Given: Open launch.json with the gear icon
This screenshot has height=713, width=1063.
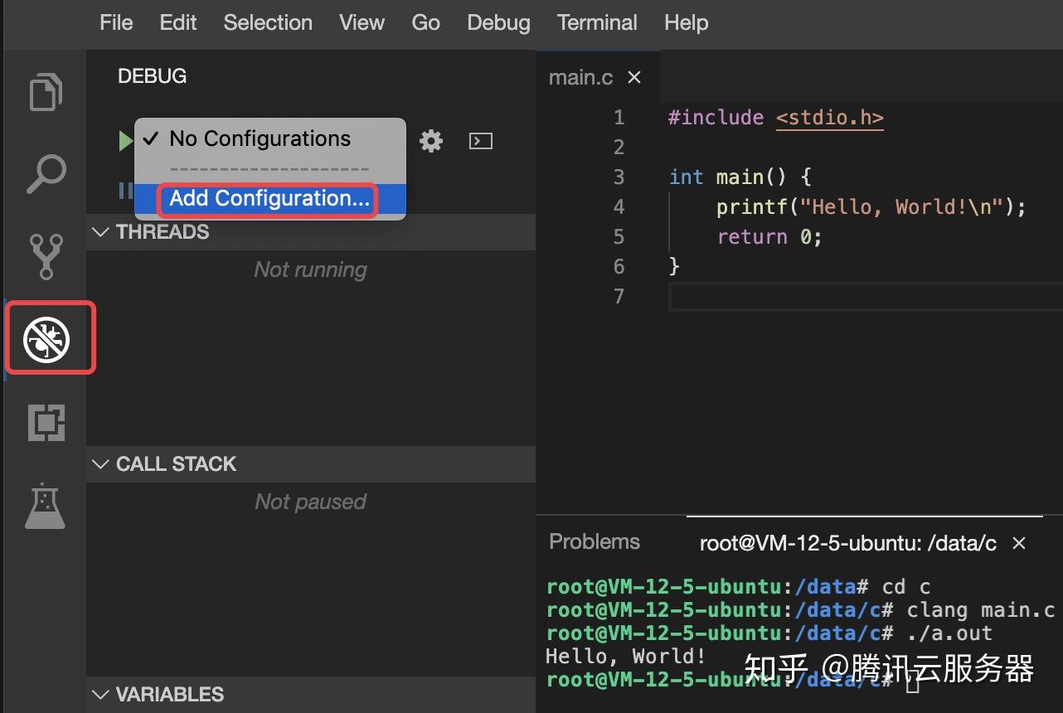Looking at the screenshot, I should coord(431,141).
